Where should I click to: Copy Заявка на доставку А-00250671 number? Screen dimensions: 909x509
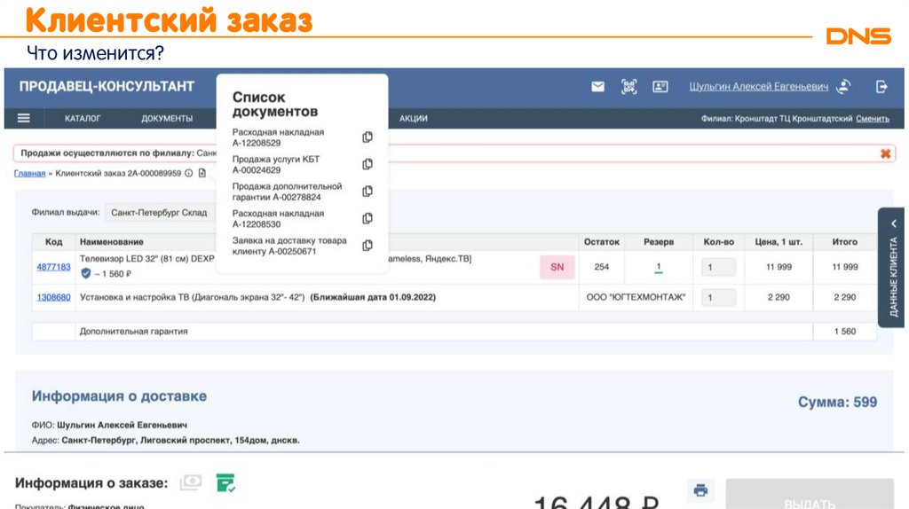point(368,246)
